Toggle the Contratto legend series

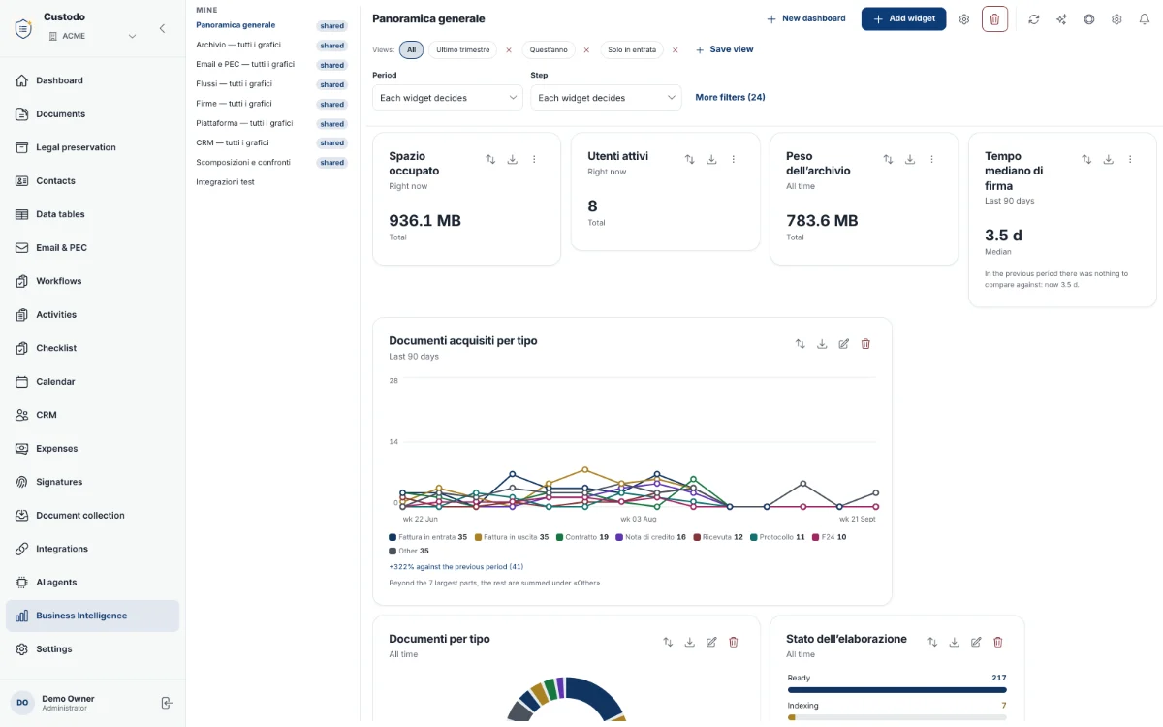[582, 537]
